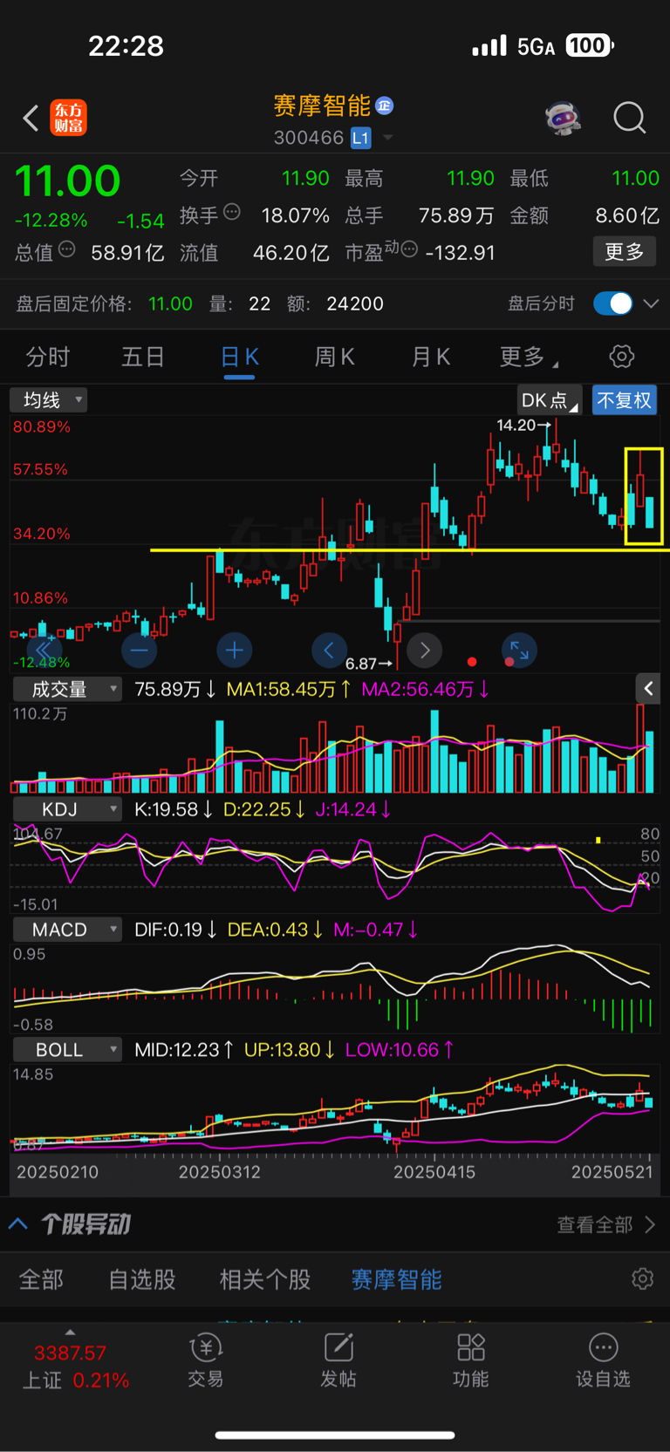Open 交易 trade icon in bottom bar
The width and height of the screenshot is (670, 1452).
206,1360
